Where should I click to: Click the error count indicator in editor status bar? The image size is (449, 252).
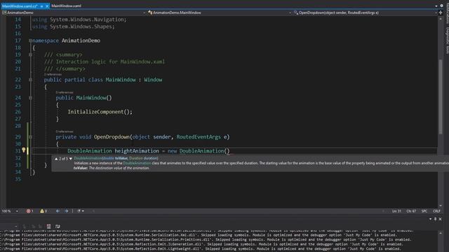(x=30, y=211)
